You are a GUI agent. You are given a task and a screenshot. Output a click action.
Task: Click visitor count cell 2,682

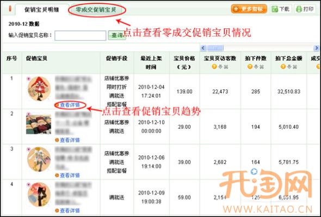pyautogui.click(x=220, y=162)
